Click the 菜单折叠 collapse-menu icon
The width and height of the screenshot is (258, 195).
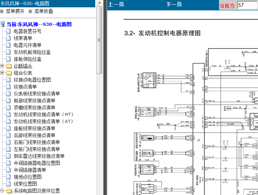click(30, 11)
